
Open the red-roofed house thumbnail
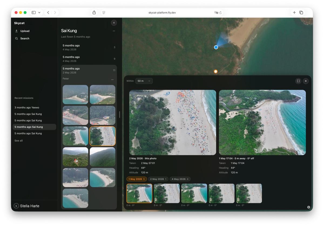[75, 157]
